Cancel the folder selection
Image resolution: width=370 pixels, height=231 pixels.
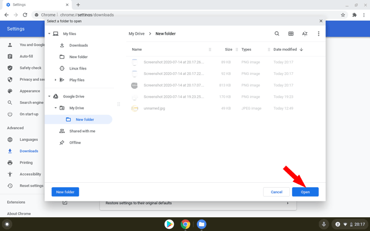276,192
